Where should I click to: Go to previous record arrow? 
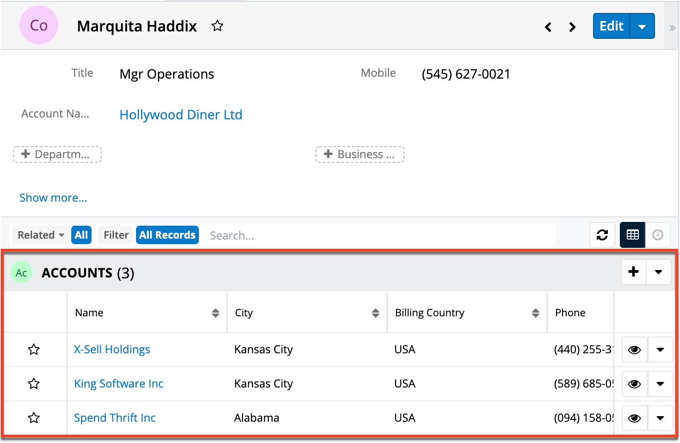point(548,27)
